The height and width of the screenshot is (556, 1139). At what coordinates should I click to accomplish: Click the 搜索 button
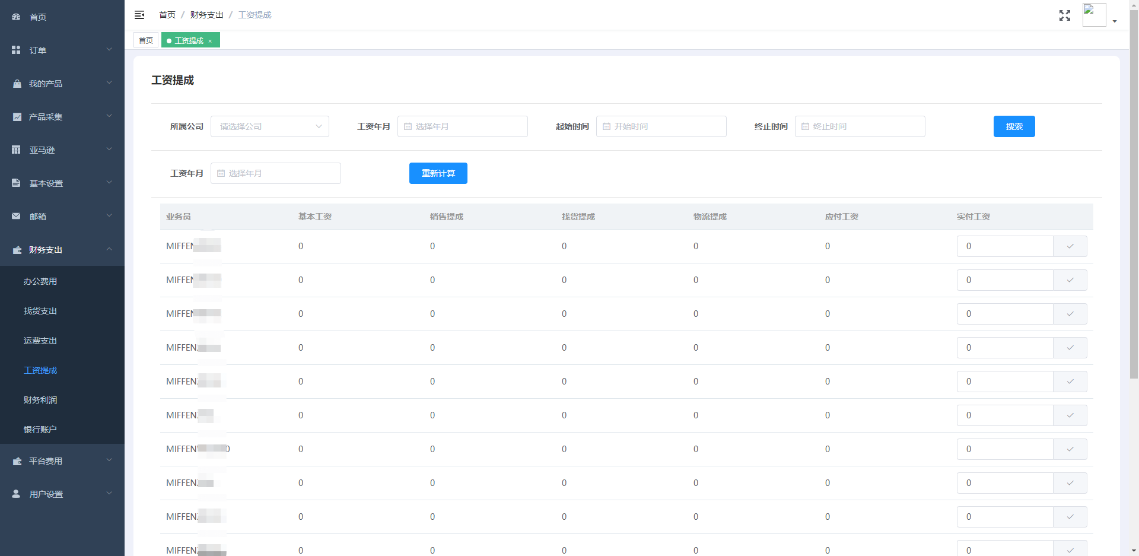1014,126
